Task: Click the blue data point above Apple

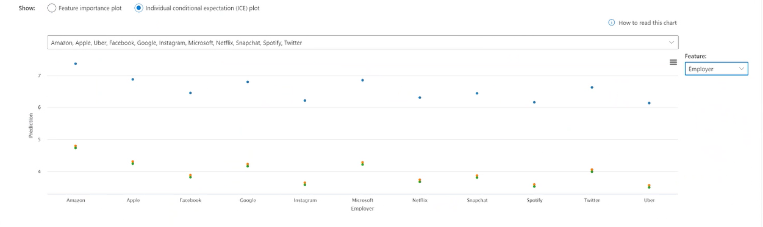Action: pos(133,80)
